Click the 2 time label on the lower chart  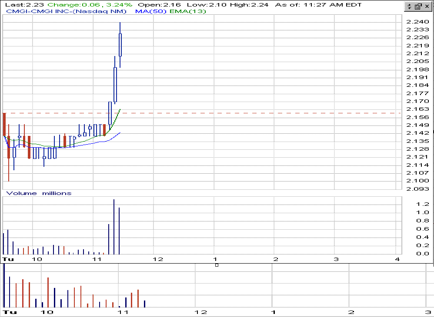[351, 312]
